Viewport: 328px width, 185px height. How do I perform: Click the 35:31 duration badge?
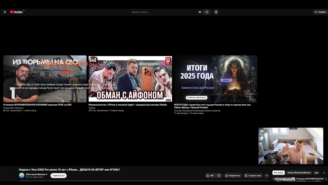pyautogui.click(x=168, y=100)
